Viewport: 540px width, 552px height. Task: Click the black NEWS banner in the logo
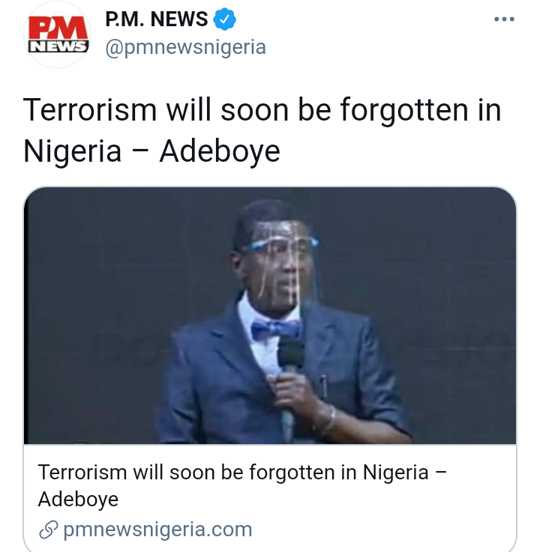click(58, 46)
